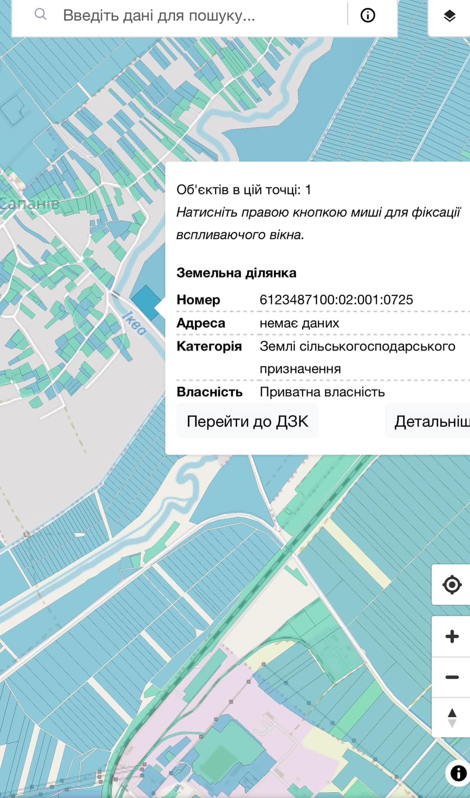Click the Категорія row value text
The height and width of the screenshot is (798, 470).
[x=357, y=357]
